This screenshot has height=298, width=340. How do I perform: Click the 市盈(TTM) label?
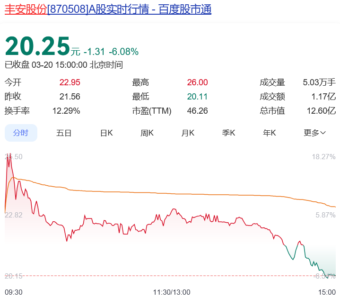click(152, 111)
